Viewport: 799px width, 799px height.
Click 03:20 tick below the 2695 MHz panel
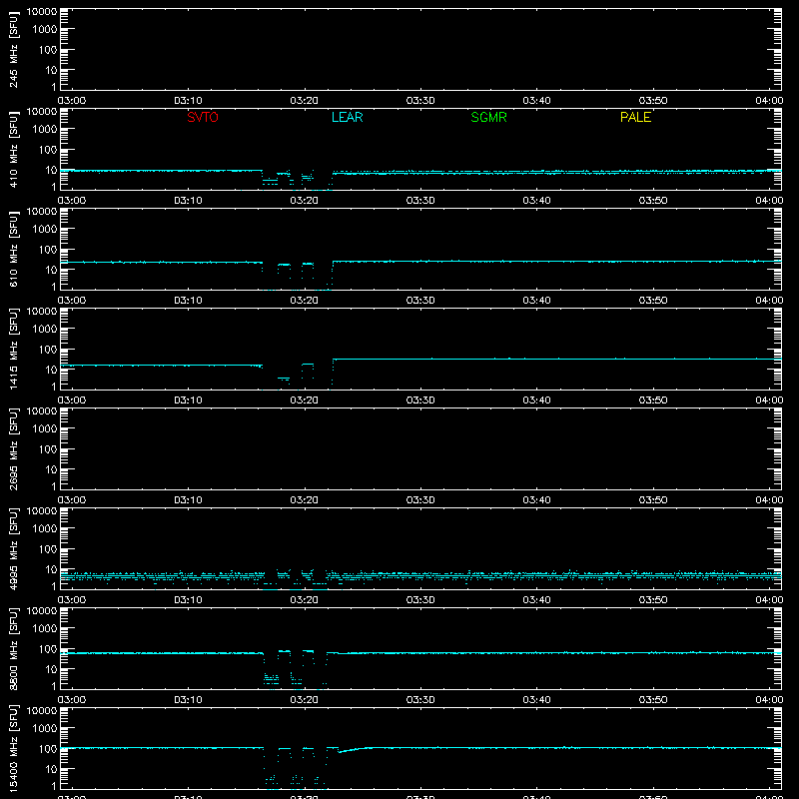305,500
